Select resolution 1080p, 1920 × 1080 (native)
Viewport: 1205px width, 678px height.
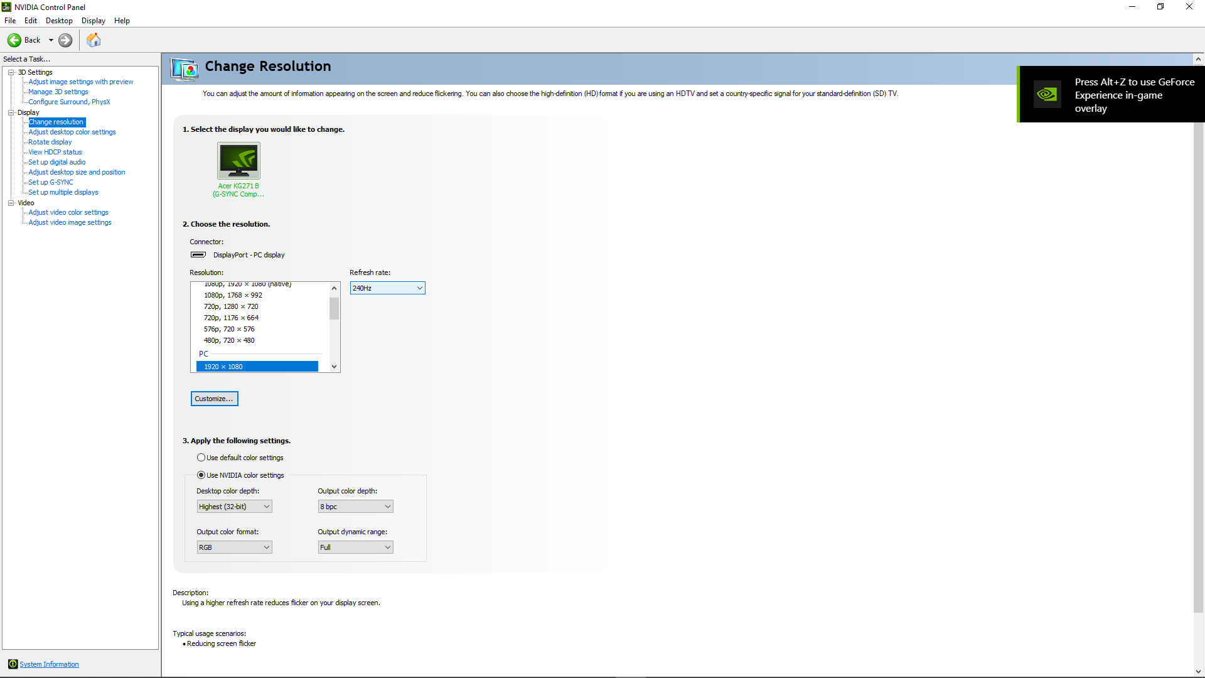click(x=247, y=284)
